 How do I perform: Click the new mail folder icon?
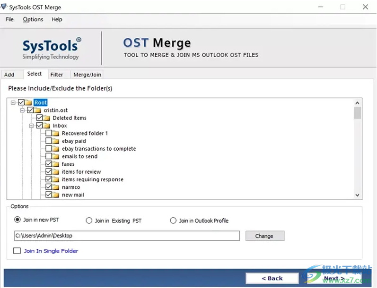[x=56, y=195]
